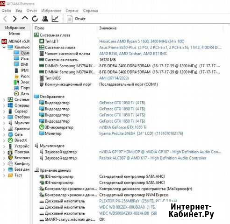Select the Имя компьютера tree item
Viewport: 230px width, 224px height.
pyautogui.click(x=21, y=59)
